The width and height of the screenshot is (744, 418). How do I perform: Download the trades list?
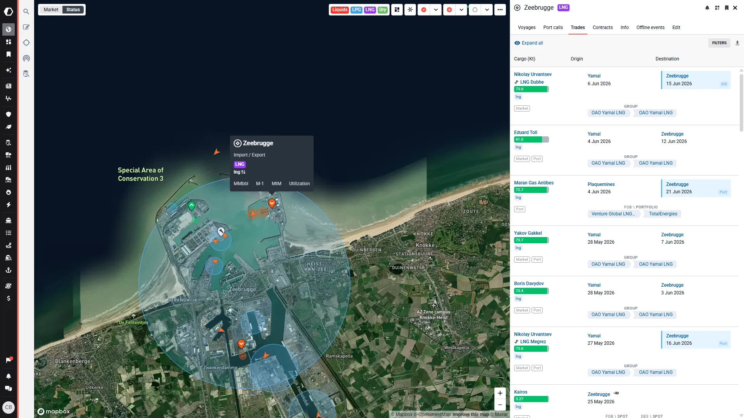737,43
